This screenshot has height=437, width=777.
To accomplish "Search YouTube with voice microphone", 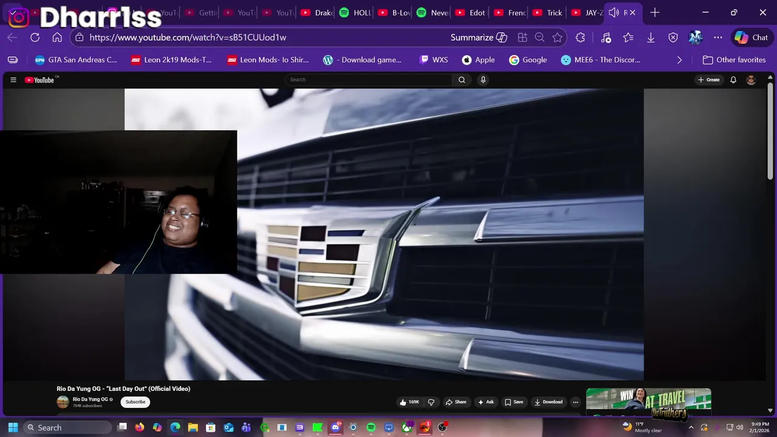I will click(483, 80).
